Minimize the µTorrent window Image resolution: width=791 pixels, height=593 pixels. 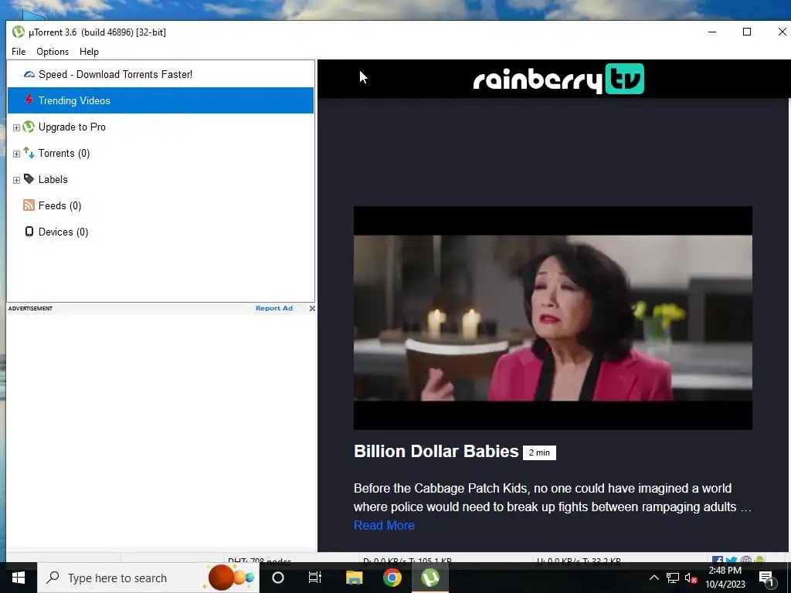point(712,32)
